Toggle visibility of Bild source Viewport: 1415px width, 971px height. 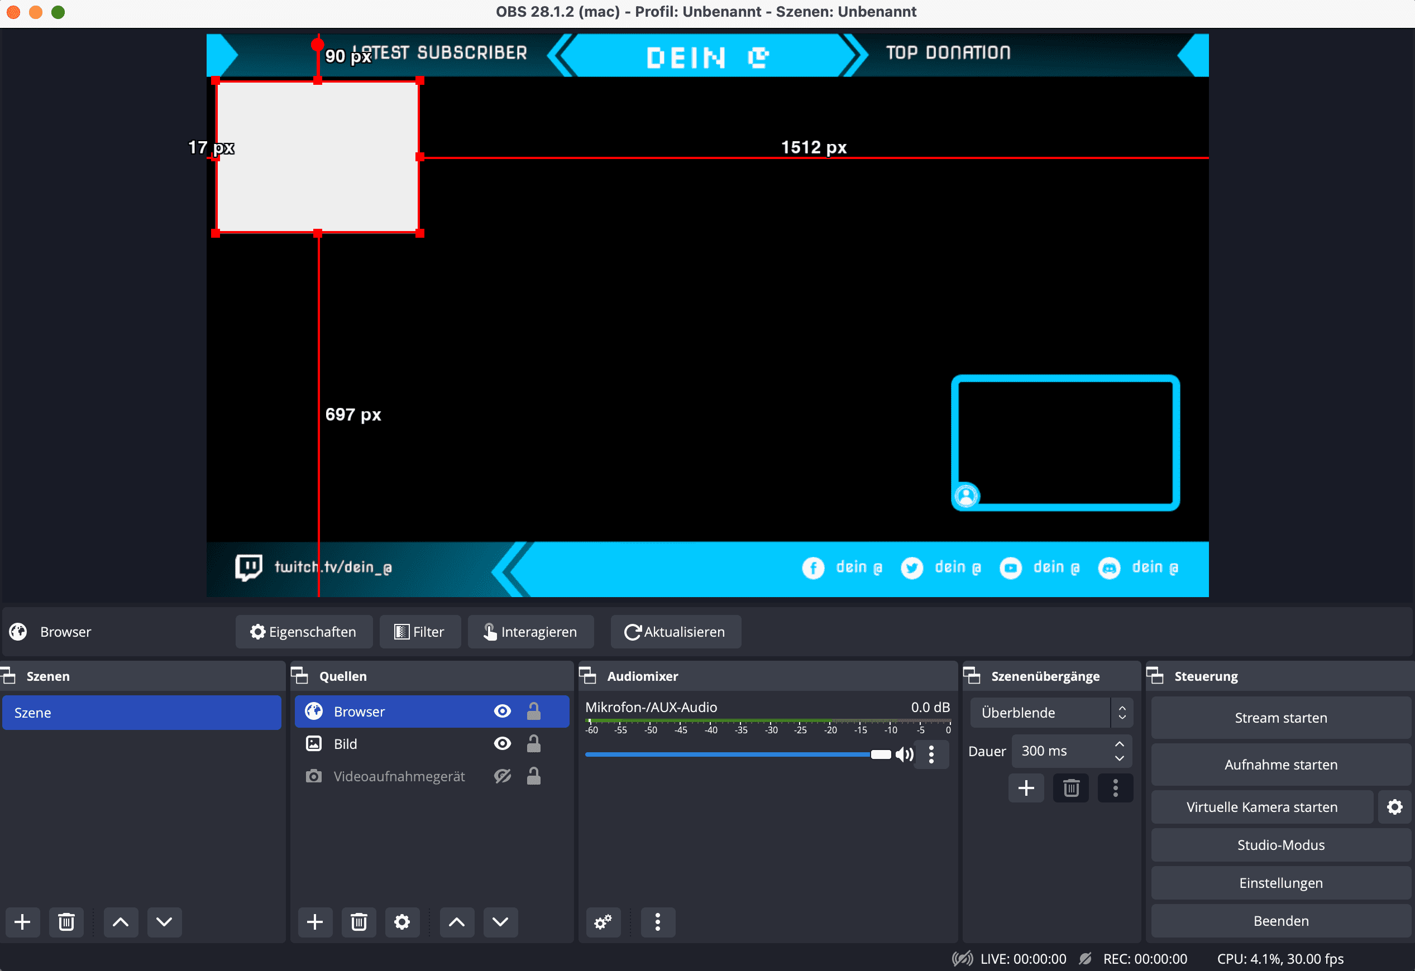503,743
